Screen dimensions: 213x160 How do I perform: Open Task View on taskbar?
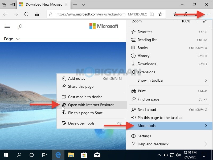pos(44,155)
